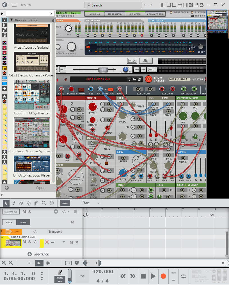Select the arrow selection tool
229x285 pixels.
(x=6, y=203)
